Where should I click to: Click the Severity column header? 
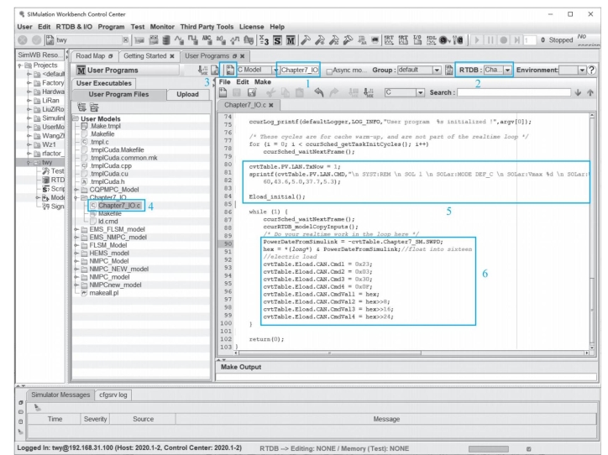tap(95, 419)
